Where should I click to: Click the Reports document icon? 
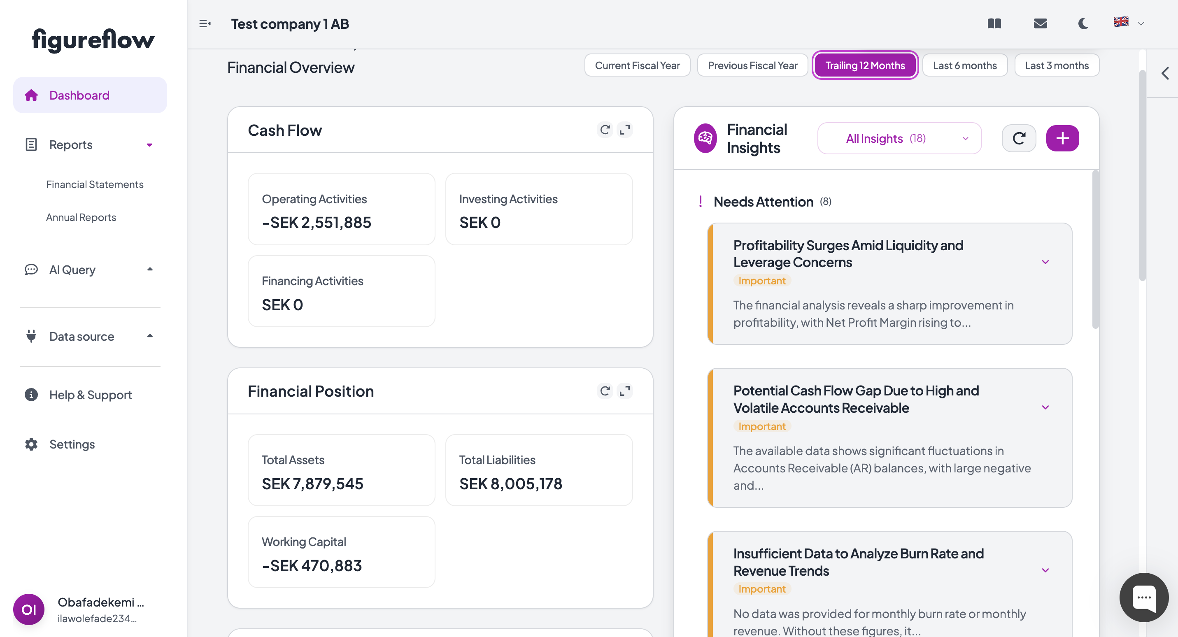pyautogui.click(x=31, y=144)
